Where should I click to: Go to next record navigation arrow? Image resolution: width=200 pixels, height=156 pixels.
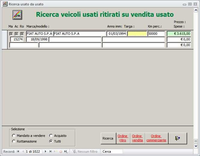click(x=45, y=152)
